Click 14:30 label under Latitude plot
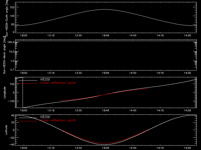The width and height of the screenshot is (201, 150). click(x=187, y=148)
